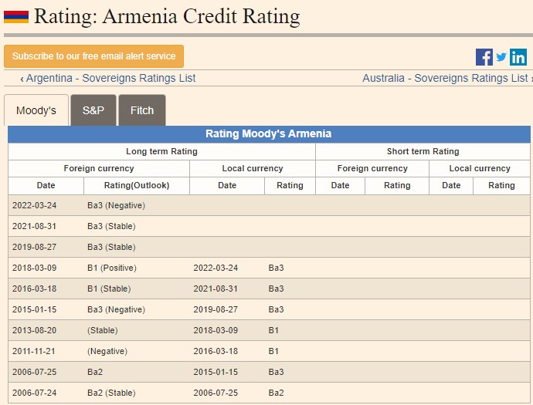Click the Long term Rating column header
This screenshot has height=405, width=533.
point(161,151)
